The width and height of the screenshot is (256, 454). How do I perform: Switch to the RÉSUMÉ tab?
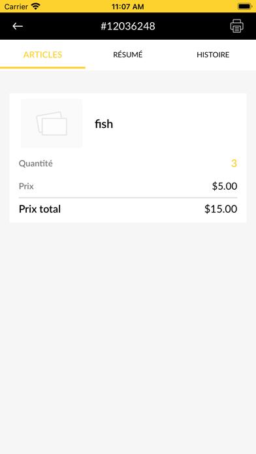(x=128, y=55)
